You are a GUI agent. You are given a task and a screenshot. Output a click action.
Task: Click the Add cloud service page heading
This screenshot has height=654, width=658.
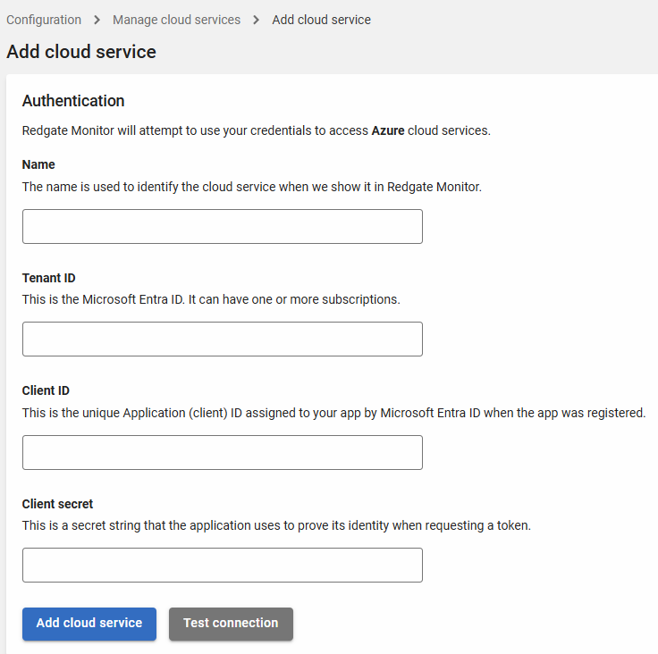81,52
